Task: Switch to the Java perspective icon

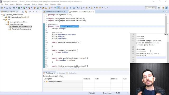Action: click(x=166, y=8)
